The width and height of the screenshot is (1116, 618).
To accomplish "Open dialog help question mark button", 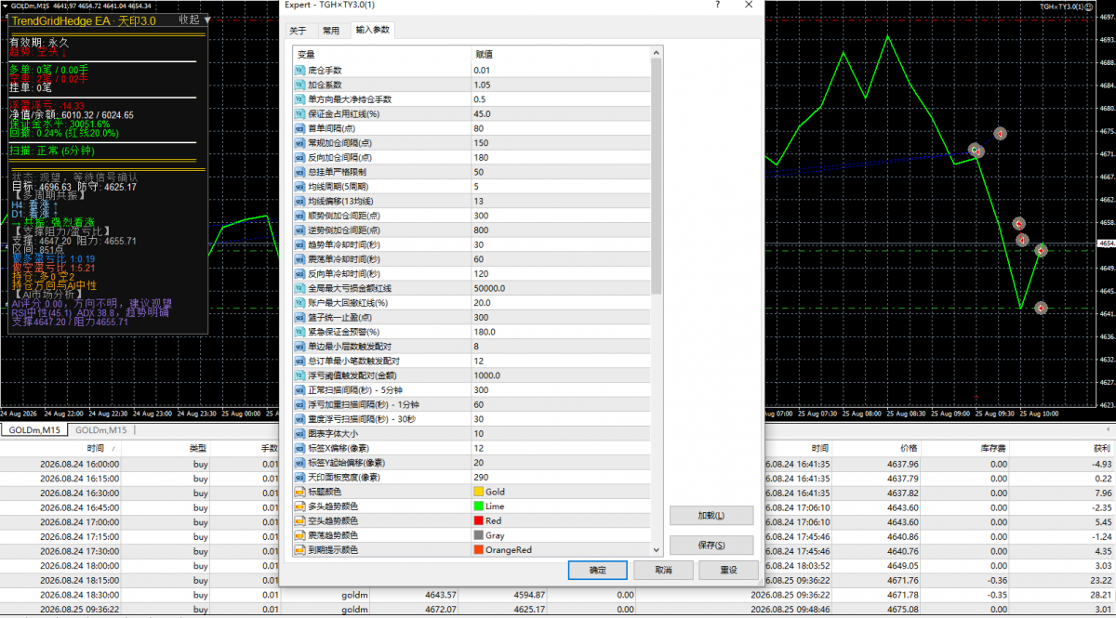I will pos(717,5).
